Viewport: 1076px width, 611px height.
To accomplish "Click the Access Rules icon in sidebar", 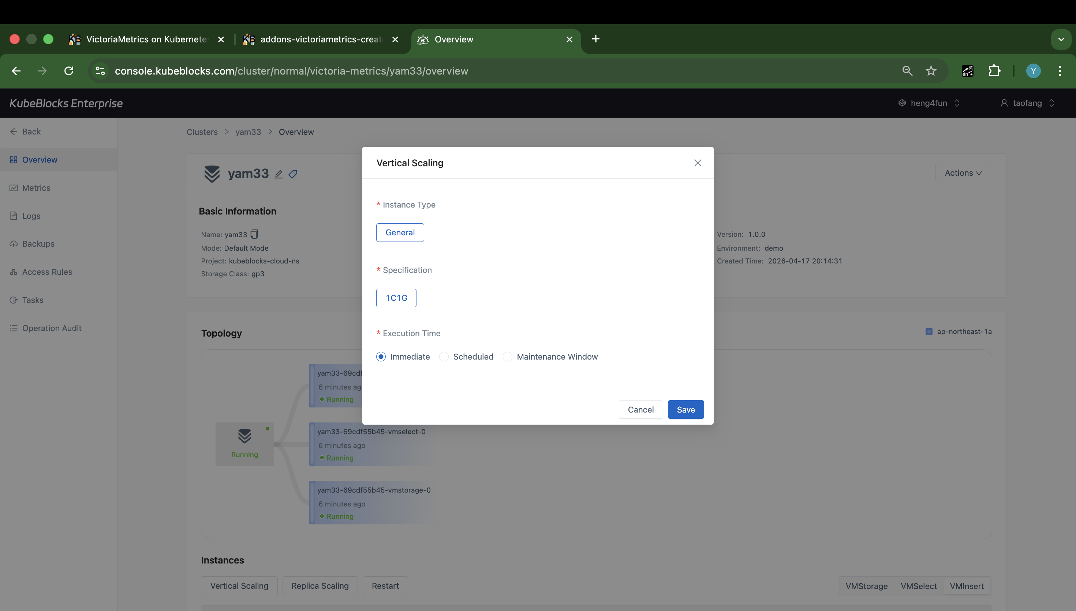I will [x=14, y=272].
